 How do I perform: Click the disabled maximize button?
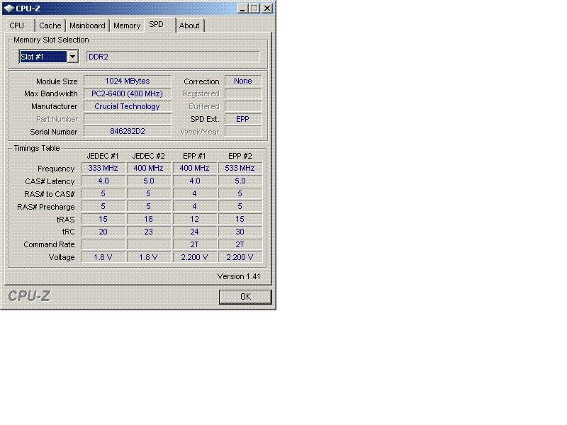point(254,8)
